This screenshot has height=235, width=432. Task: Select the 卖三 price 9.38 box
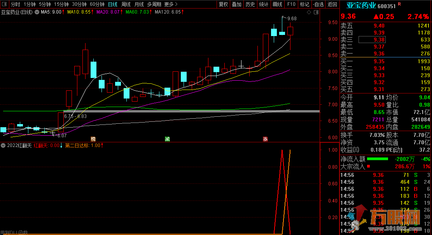(372, 40)
